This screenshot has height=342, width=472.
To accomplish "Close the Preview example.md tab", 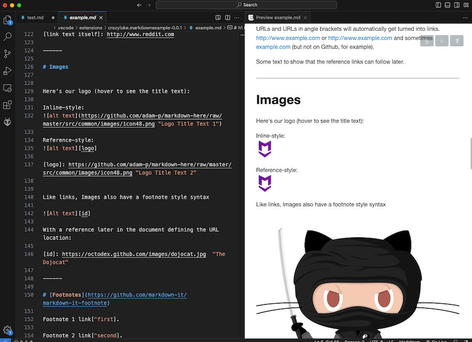I will 305,18.
